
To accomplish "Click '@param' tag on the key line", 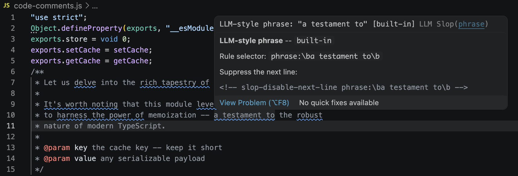I will 57,148.
